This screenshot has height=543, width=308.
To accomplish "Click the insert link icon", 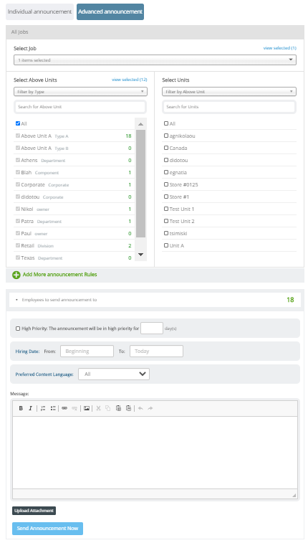I will tap(64, 408).
